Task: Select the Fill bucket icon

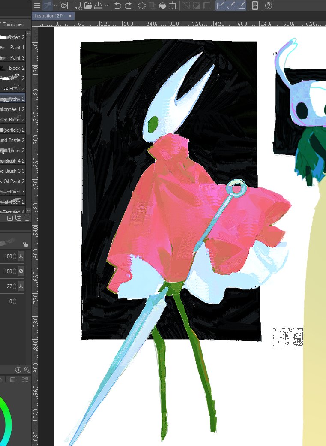Action: [x=162, y=6]
